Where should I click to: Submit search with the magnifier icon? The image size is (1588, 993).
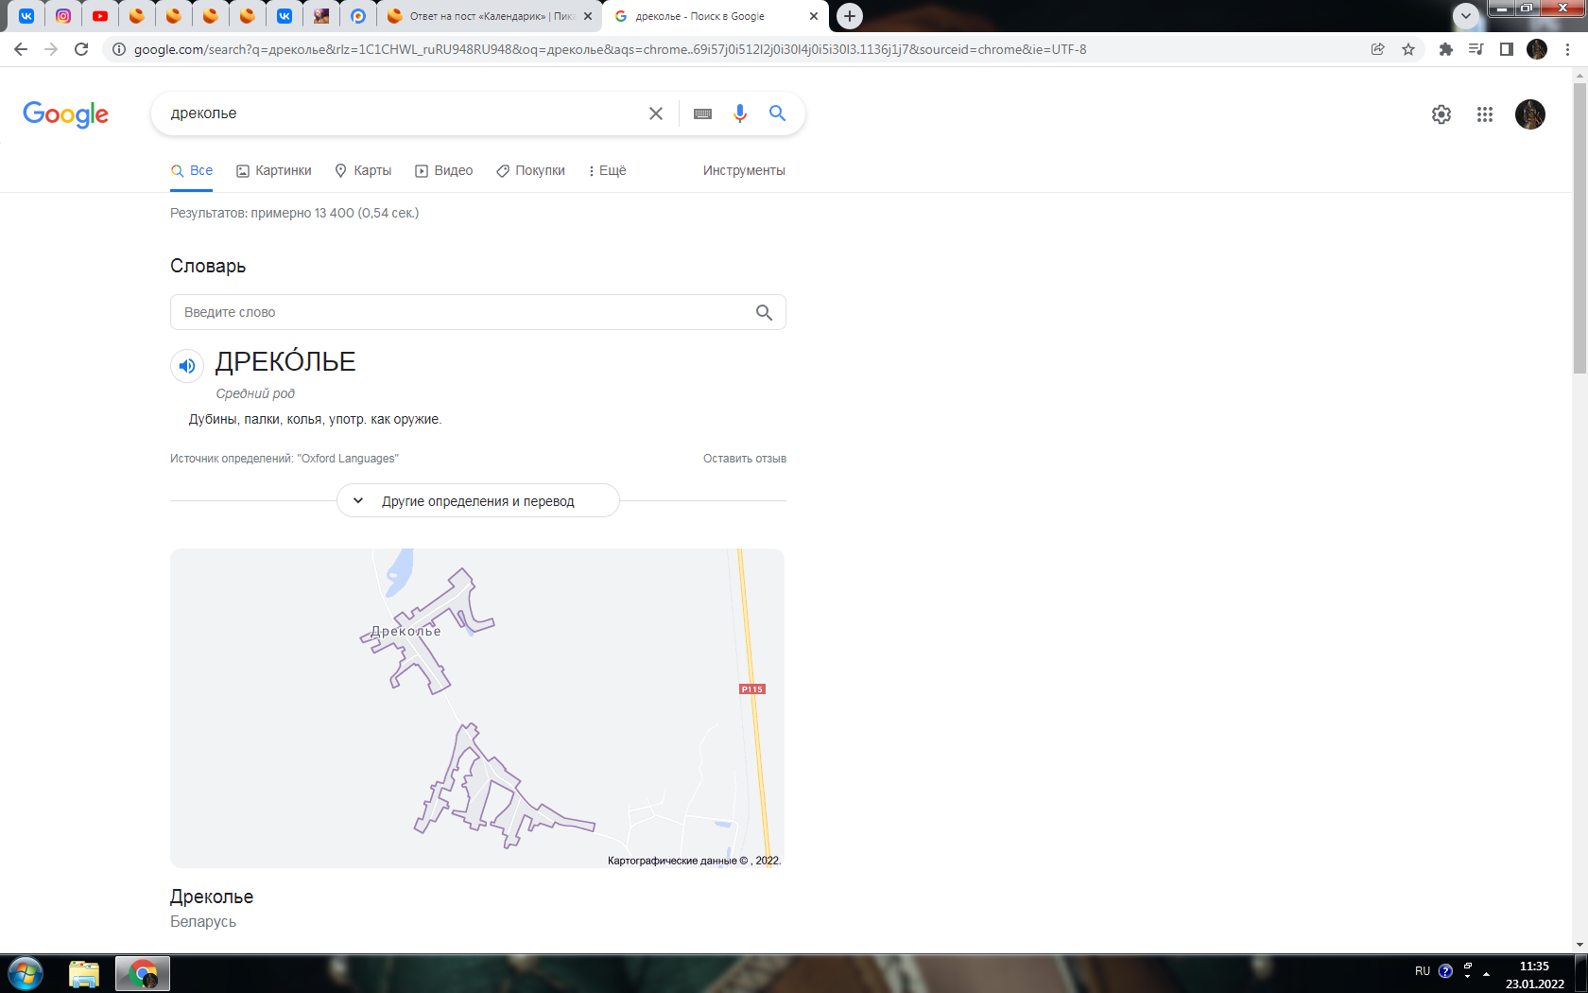click(778, 113)
